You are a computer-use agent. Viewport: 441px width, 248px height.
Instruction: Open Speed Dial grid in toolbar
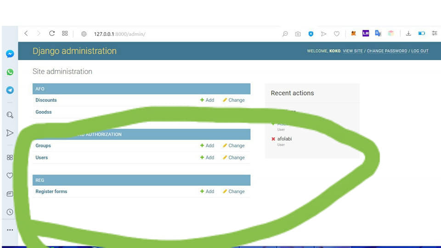click(x=65, y=34)
